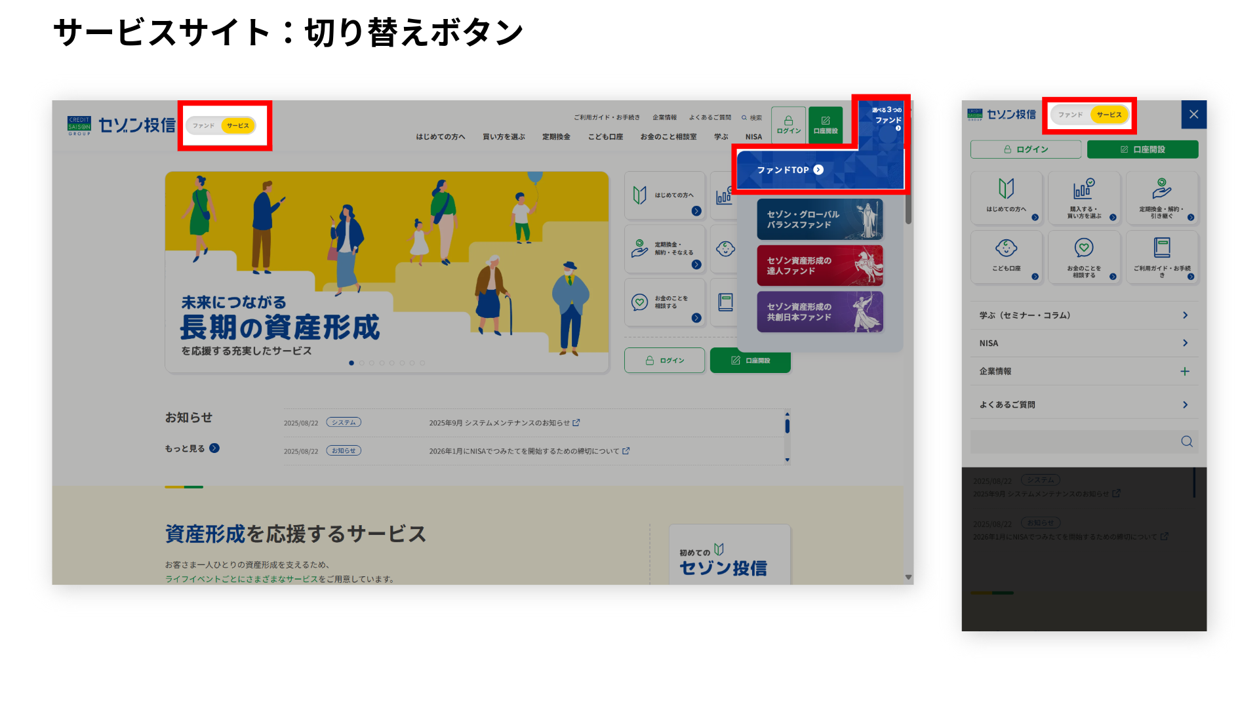Open the 2026年1月にNISAでつみたて news link
The height and width of the screenshot is (708, 1259).
(529, 451)
